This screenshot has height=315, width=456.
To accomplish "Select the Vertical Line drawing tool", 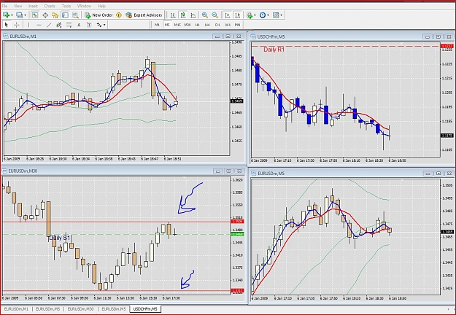I will pos(28,25).
